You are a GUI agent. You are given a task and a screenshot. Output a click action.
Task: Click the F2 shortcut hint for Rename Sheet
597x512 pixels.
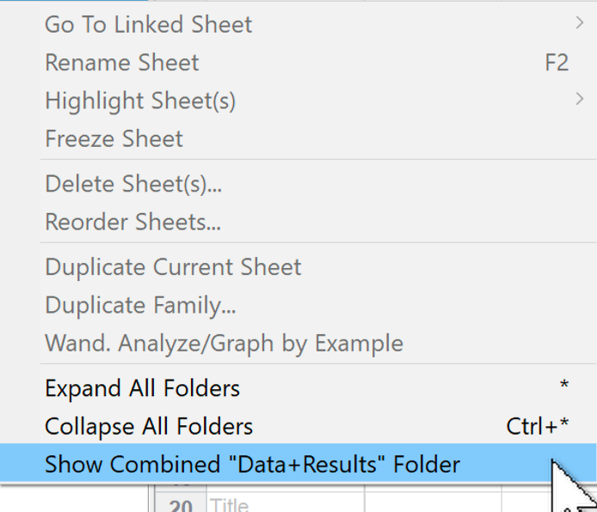click(x=557, y=63)
